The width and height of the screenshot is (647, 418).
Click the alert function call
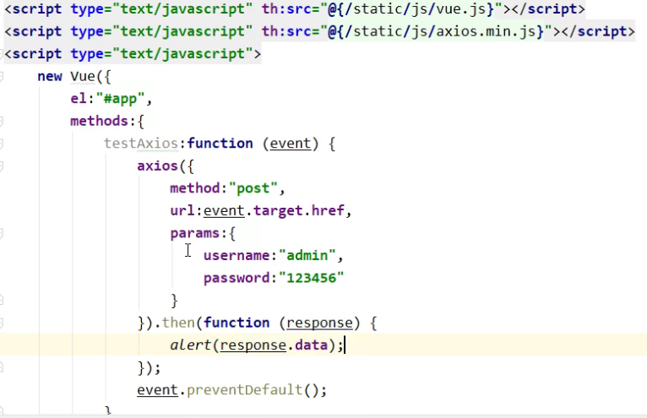point(190,345)
